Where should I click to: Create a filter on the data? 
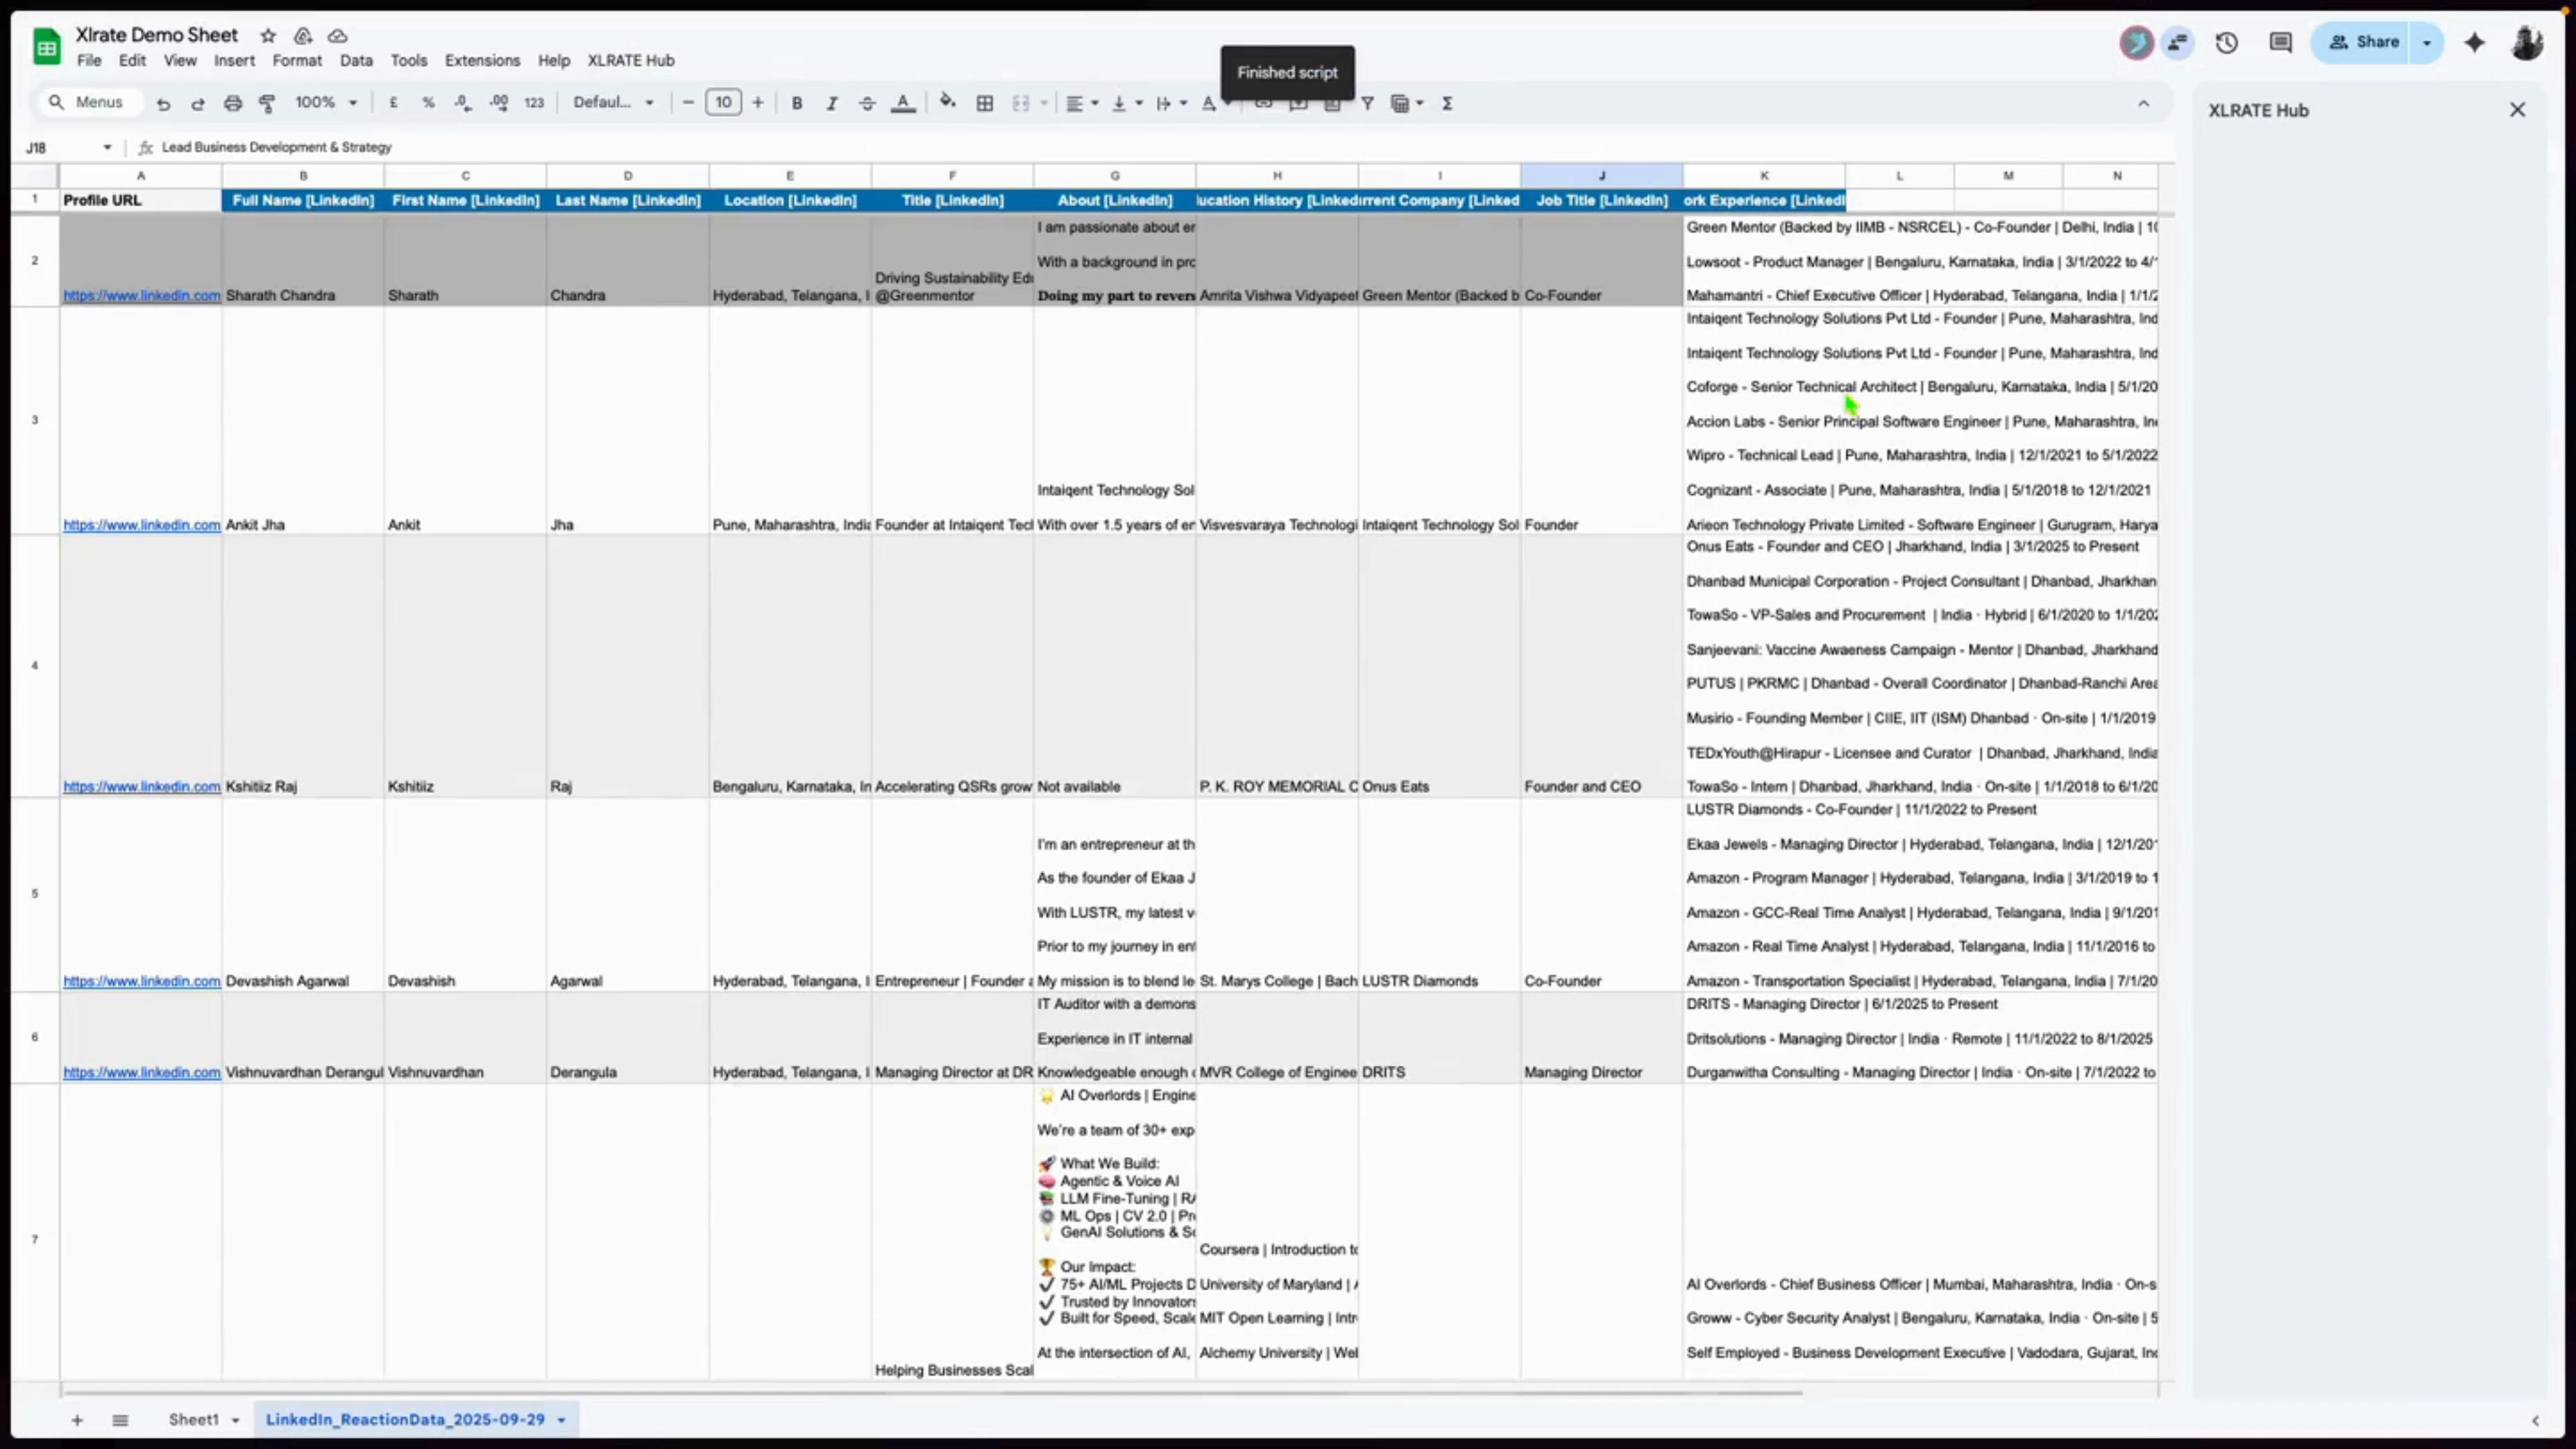[1367, 103]
